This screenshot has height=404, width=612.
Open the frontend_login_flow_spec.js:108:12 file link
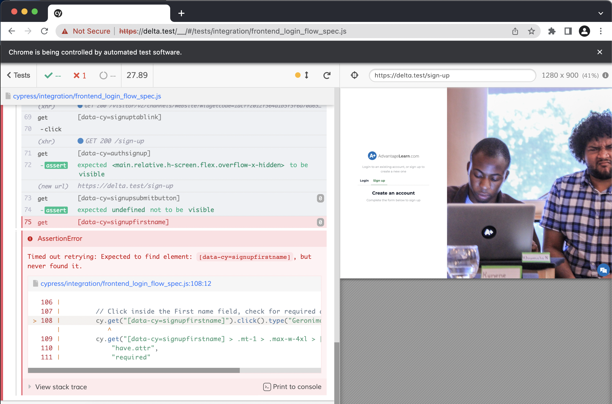click(x=126, y=284)
